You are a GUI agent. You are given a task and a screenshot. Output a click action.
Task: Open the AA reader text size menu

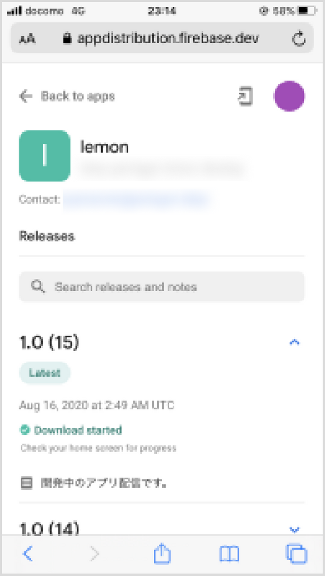pyautogui.click(x=27, y=39)
